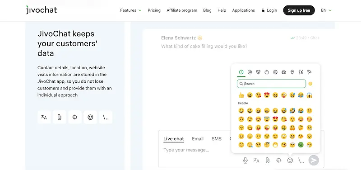The width and height of the screenshot is (361, 170).
Task: Select the left panel emoji feature tile
Action: pos(90,117)
